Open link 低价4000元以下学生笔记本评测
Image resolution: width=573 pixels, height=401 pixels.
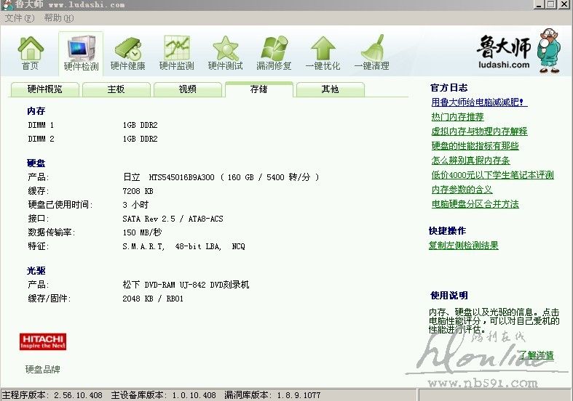point(493,175)
